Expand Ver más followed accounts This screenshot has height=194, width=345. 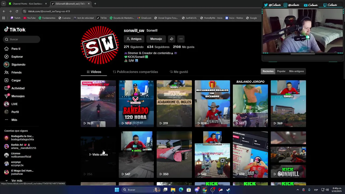pyautogui.click(x=14, y=181)
